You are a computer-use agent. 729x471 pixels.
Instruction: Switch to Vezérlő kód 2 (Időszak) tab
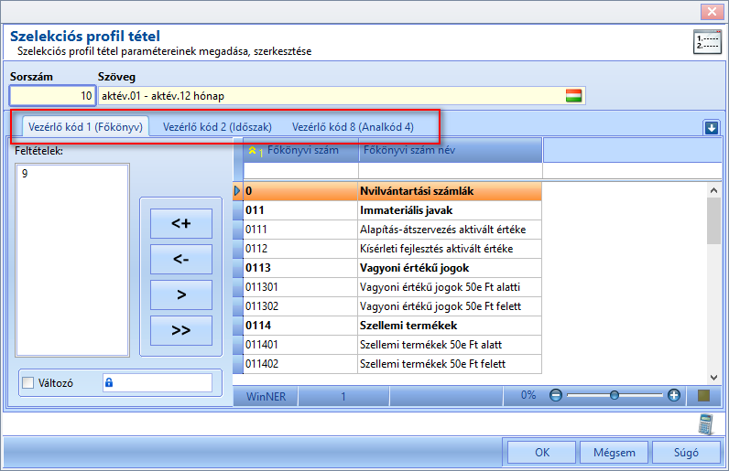click(x=217, y=127)
